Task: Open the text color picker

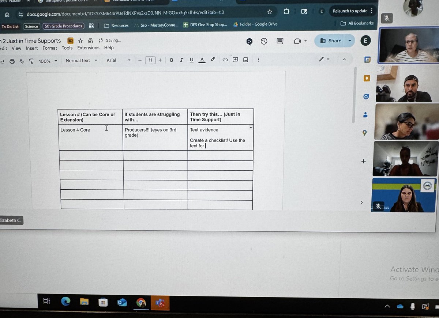Action: click(x=202, y=60)
